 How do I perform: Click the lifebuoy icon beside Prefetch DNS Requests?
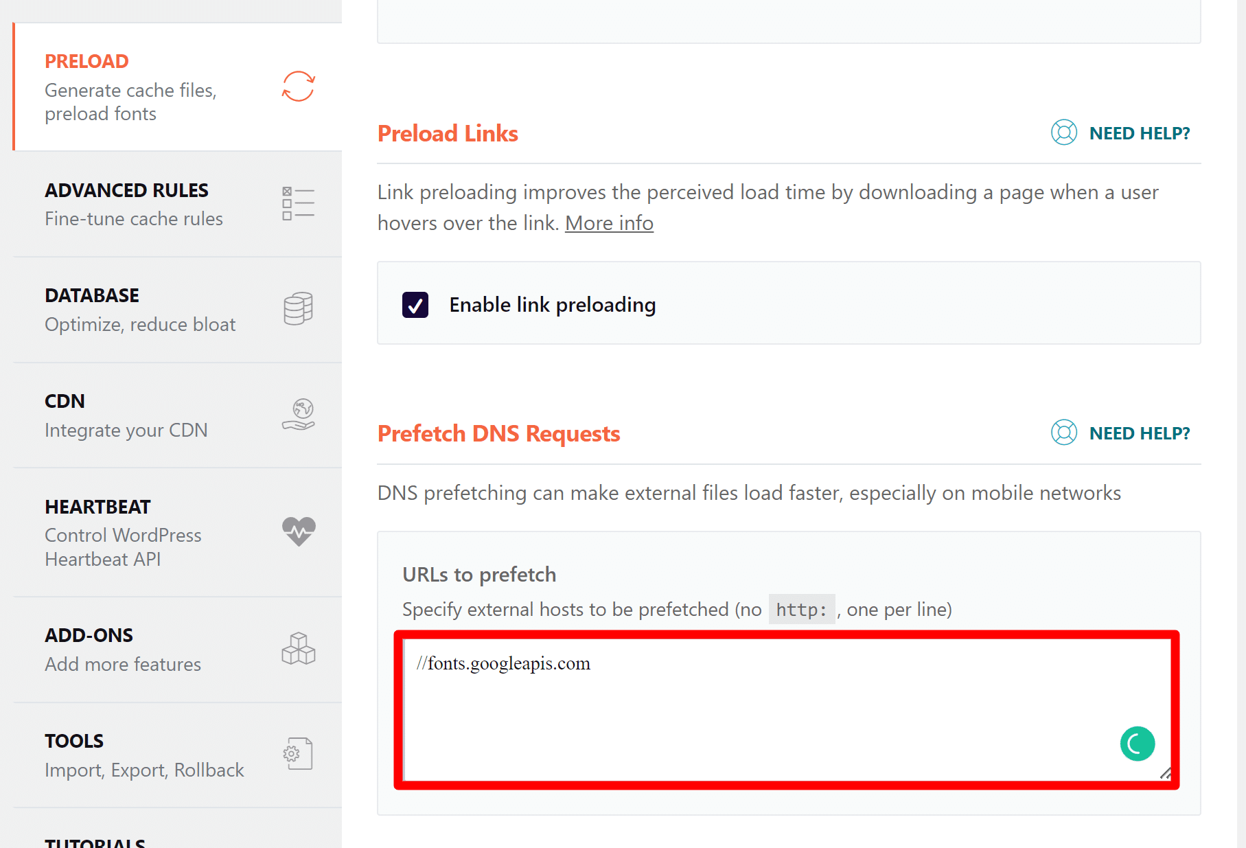point(1063,433)
